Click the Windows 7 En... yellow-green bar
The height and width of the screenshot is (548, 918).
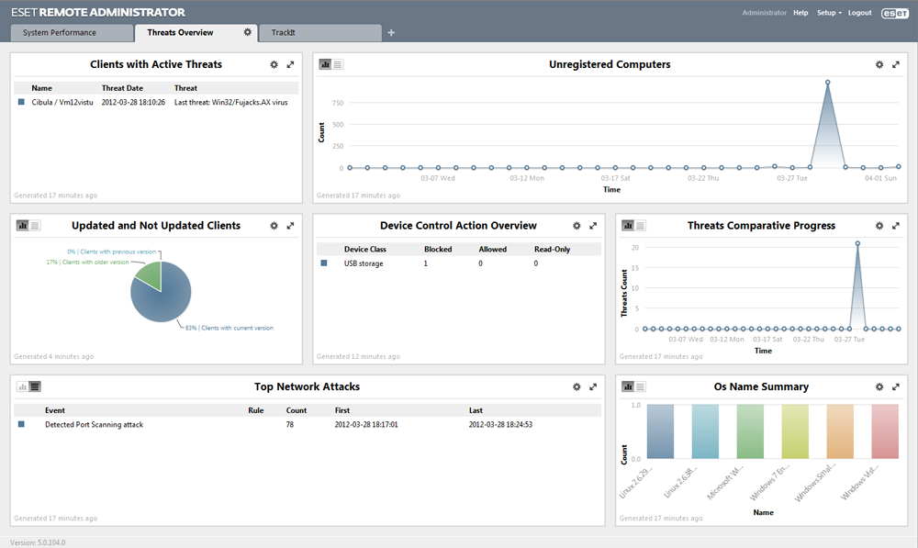tap(795, 431)
